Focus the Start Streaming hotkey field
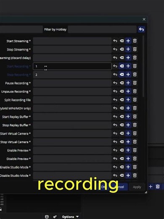The height and width of the screenshot is (219, 164). point(72,41)
